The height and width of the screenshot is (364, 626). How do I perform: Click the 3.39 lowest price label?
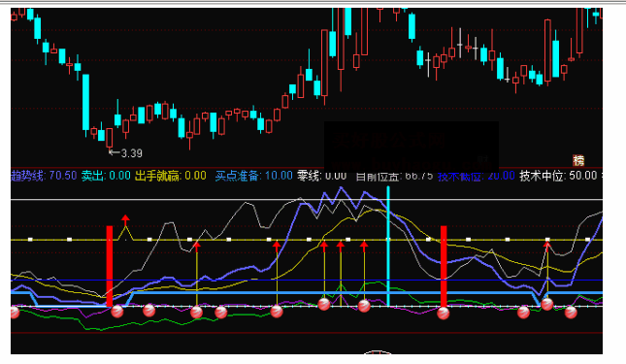coord(131,153)
